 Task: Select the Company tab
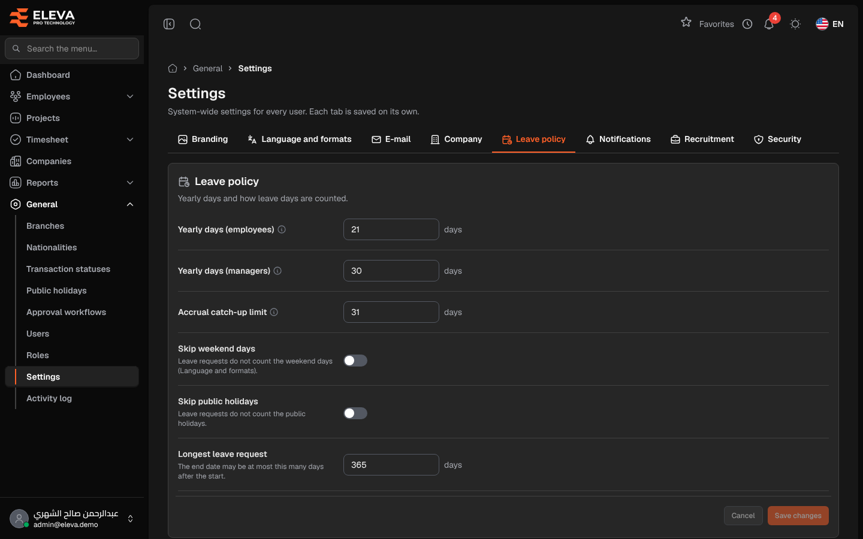point(456,139)
